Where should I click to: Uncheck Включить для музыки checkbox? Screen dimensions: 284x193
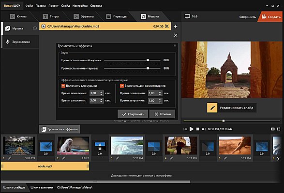click(63, 86)
